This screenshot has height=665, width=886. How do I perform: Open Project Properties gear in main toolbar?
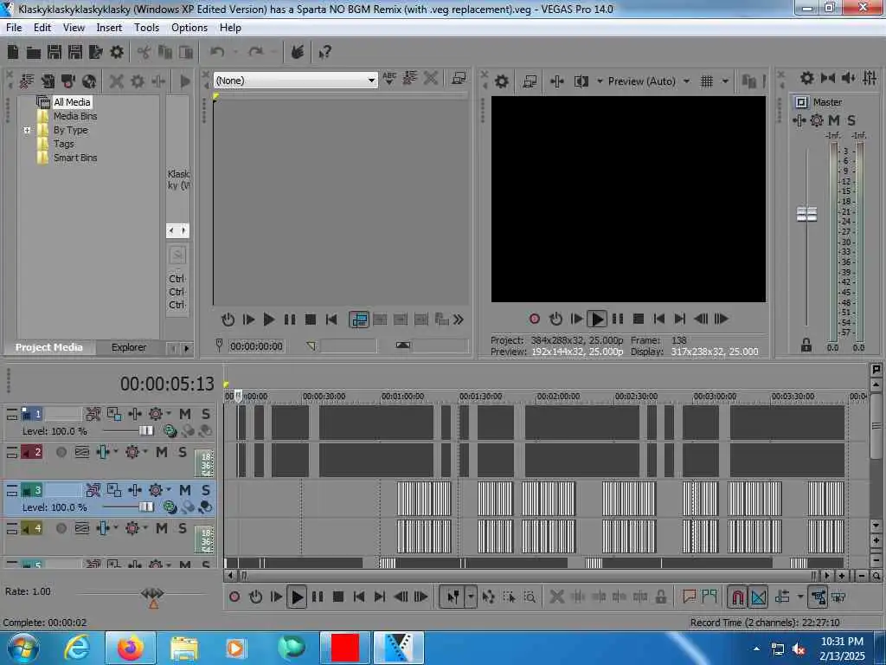[x=117, y=52]
